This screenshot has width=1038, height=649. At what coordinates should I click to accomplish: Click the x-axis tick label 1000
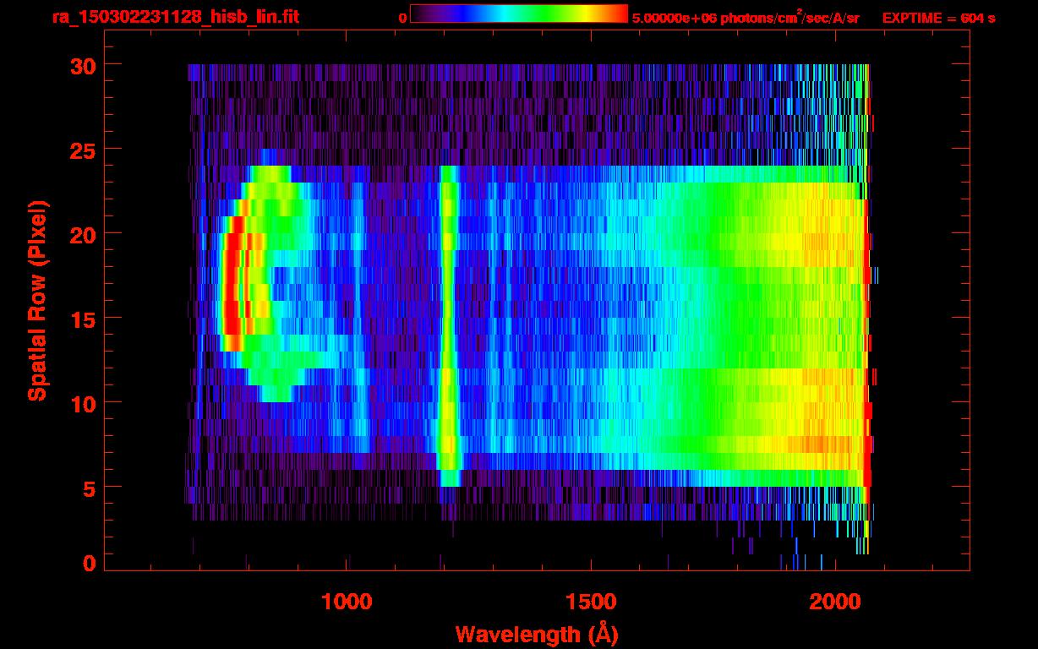point(347,602)
